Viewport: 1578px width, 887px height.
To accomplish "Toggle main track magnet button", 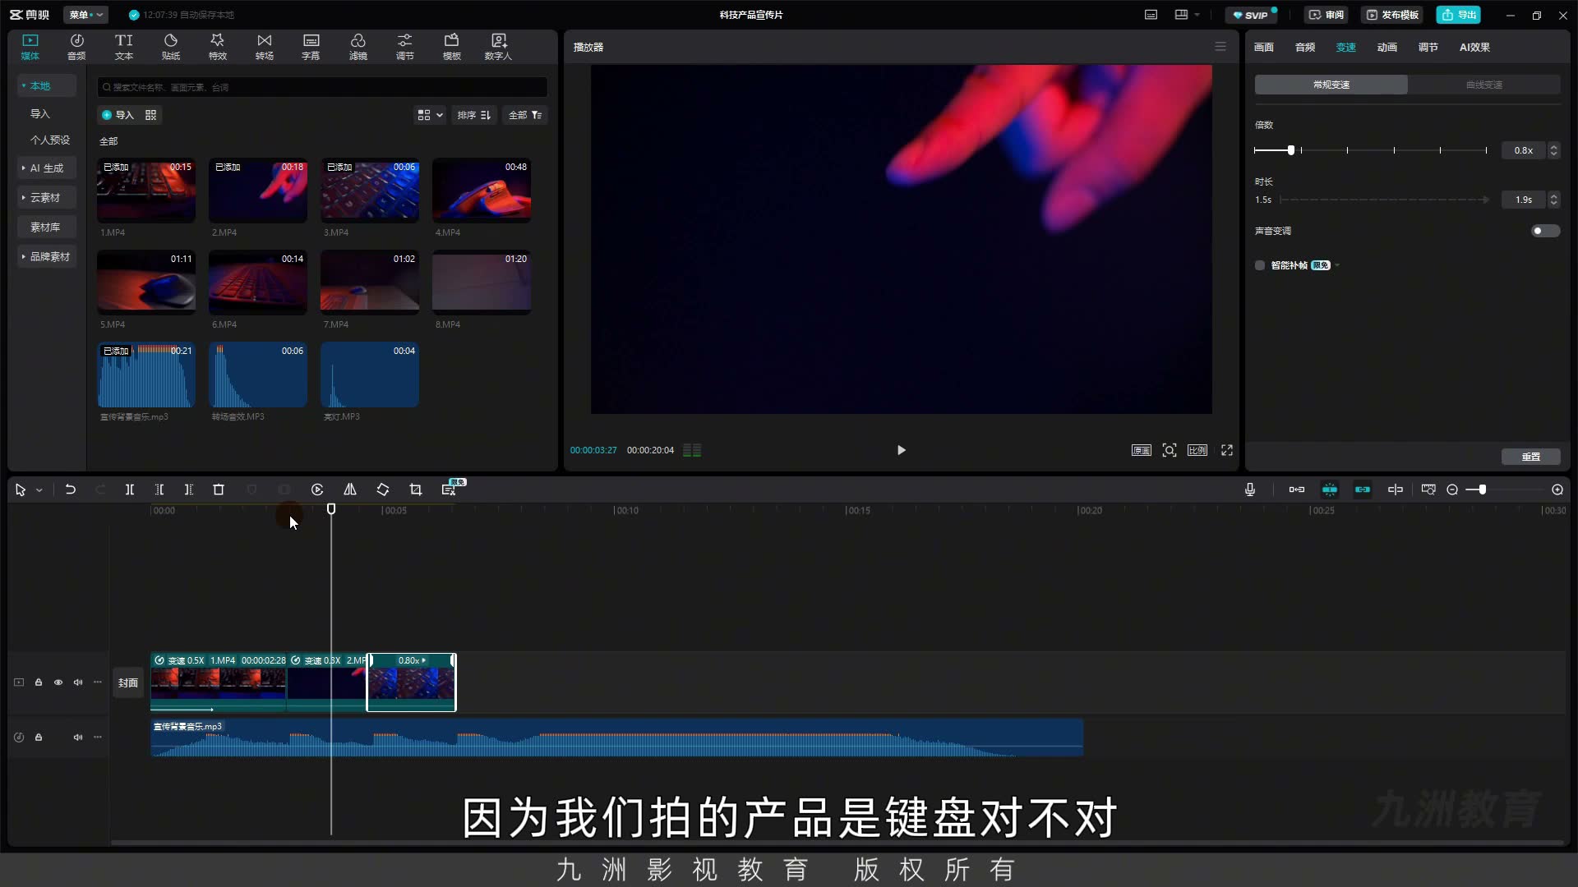I will pos(1297,489).
